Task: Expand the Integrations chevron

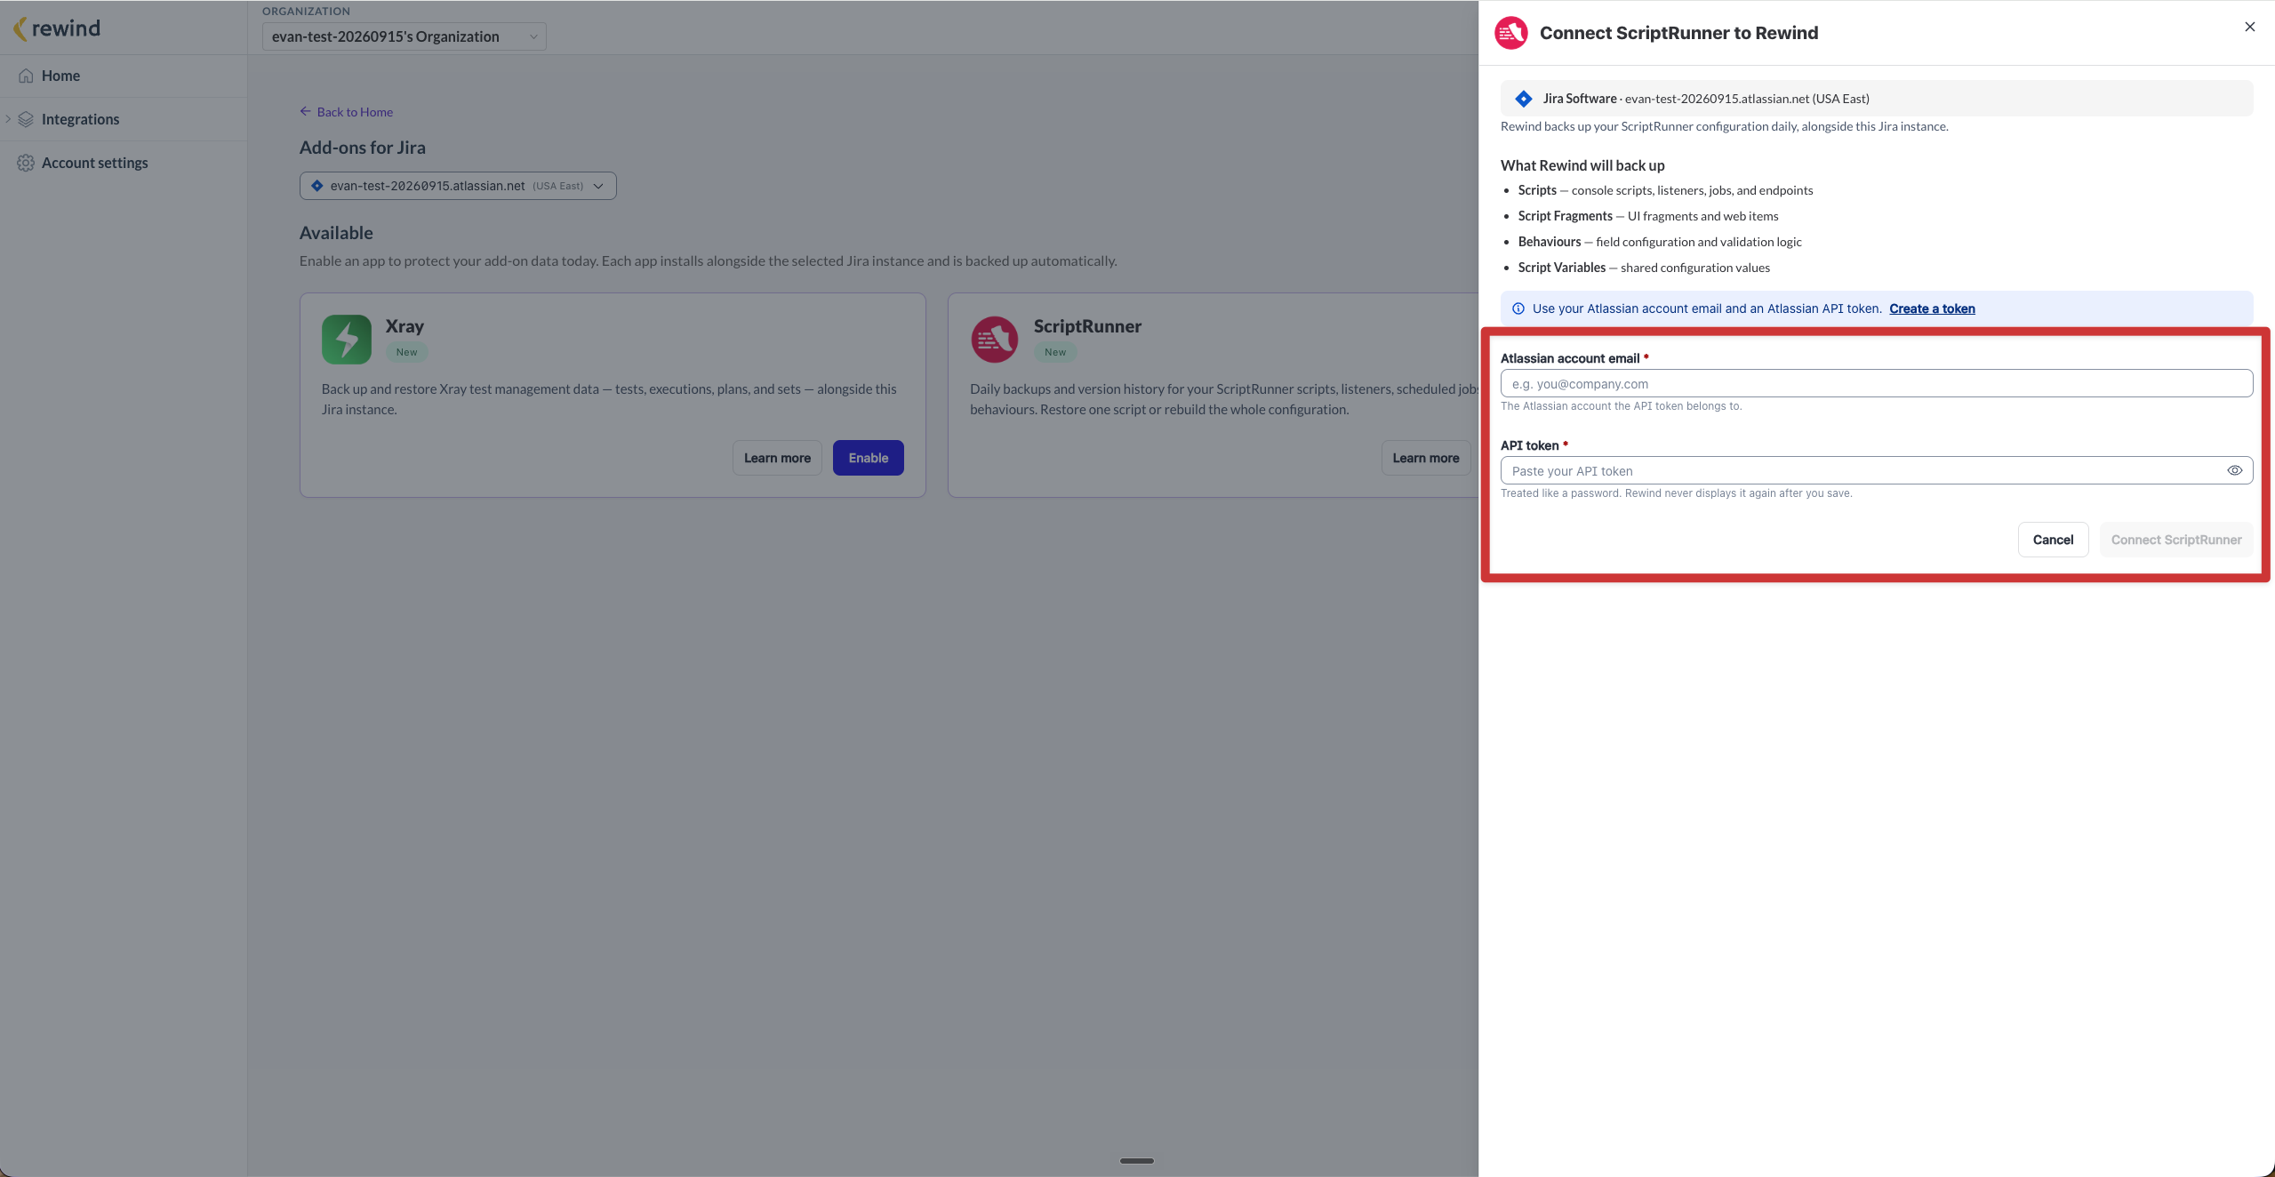Action: click(8, 119)
